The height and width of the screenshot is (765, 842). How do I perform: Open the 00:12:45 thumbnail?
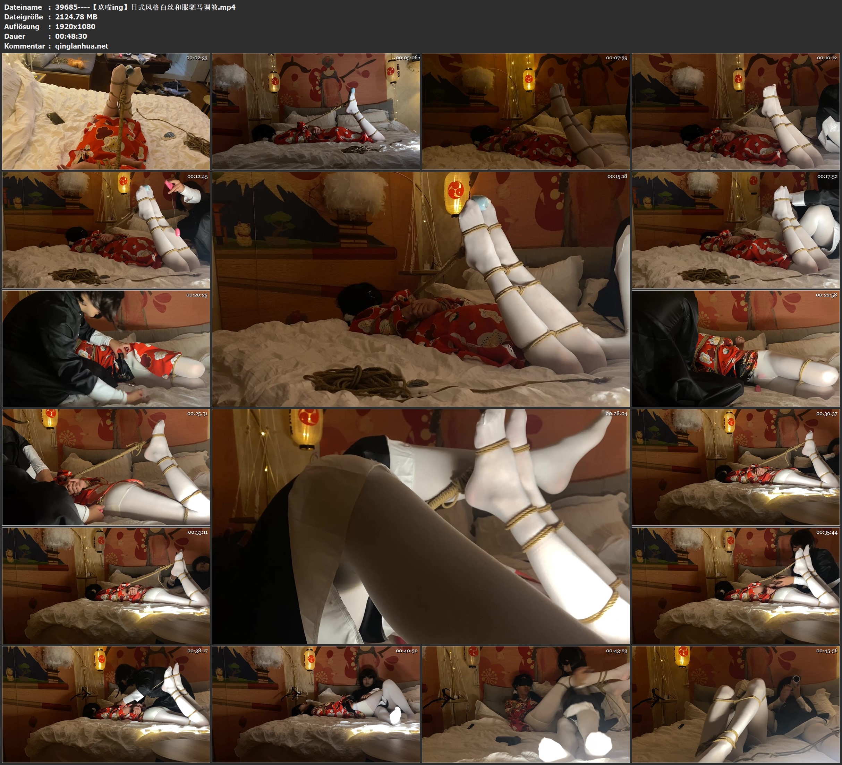(x=106, y=230)
